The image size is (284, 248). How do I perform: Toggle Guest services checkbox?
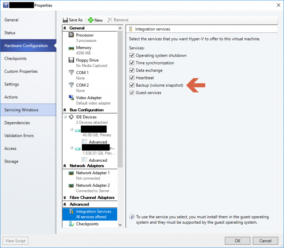tap(132, 92)
